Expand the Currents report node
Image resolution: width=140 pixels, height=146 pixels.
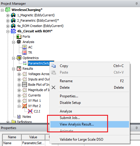click(x=19, y=96)
